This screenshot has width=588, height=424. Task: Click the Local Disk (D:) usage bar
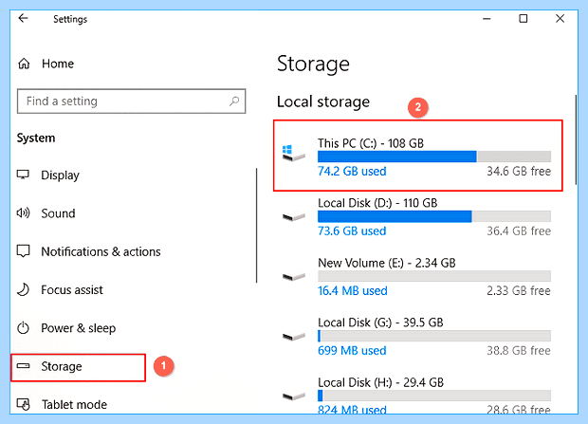(x=434, y=216)
